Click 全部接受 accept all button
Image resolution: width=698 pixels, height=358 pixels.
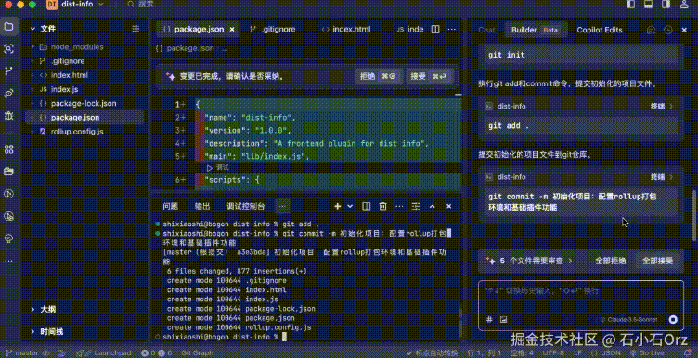[x=657, y=261]
